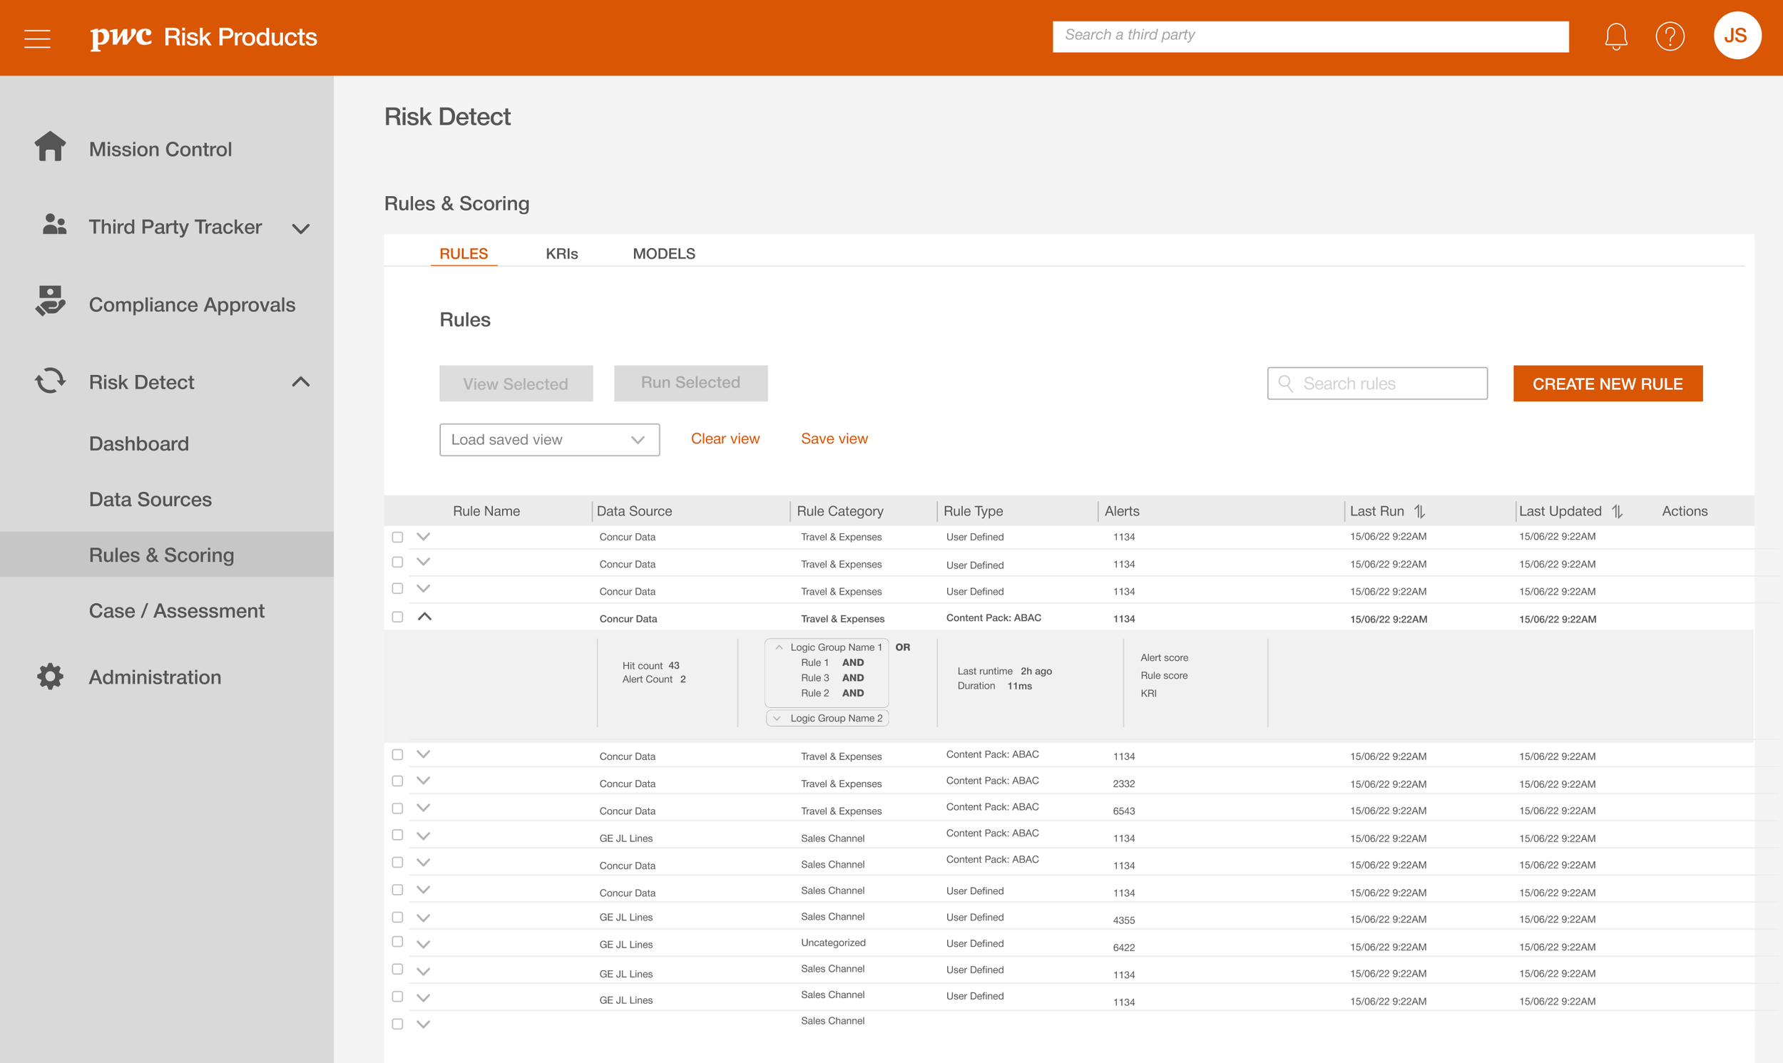The image size is (1783, 1063).
Task: Click the Actions column header
Action: point(1684,510)
